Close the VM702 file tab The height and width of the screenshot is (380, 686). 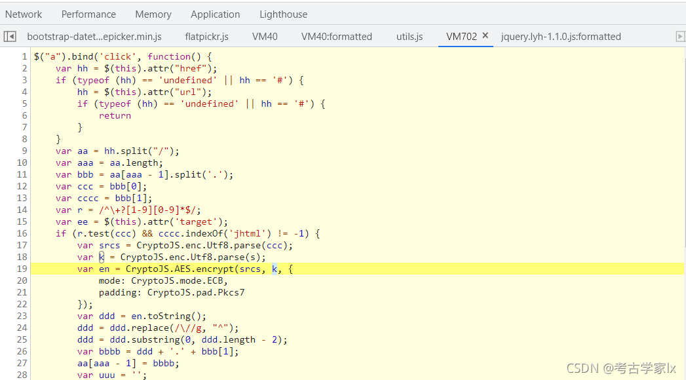pos(486,36)
